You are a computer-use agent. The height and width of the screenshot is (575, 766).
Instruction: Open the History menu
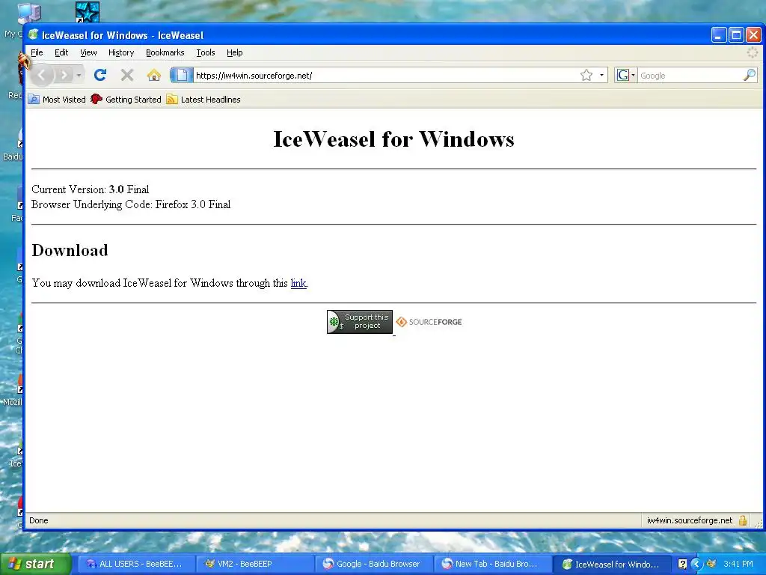(x=121, y=52)
